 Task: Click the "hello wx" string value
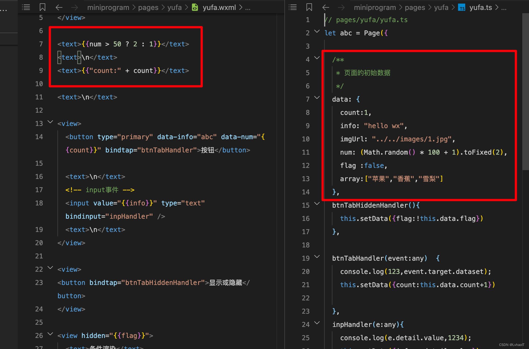384,126
